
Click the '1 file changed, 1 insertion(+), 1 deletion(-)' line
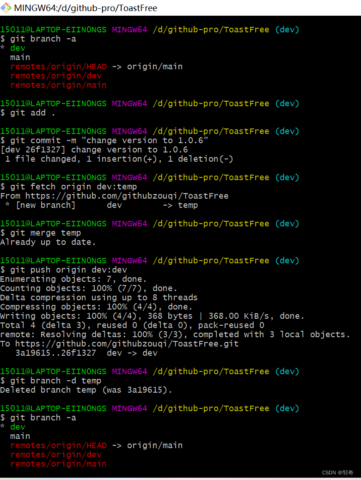119,159
